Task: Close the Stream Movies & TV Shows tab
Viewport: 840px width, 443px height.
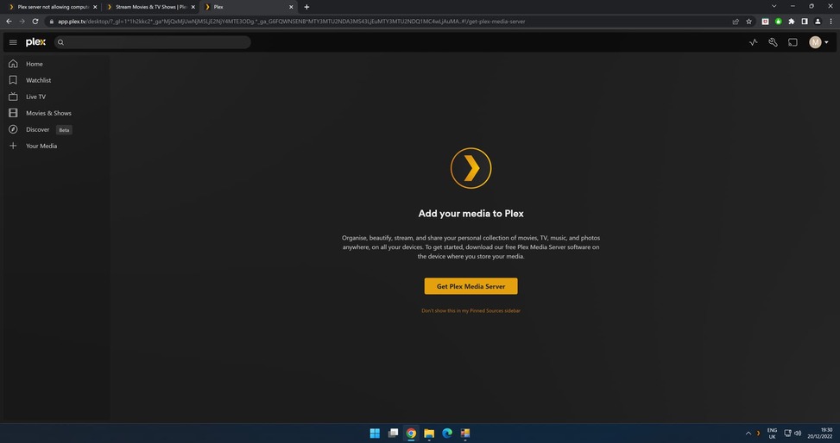Action: 193,7
